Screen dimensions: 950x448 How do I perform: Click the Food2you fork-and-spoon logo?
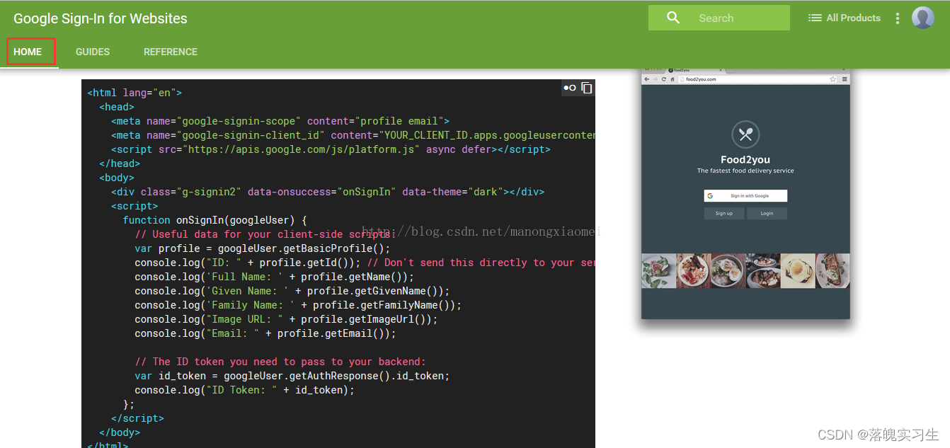click(x=745, y=134)
